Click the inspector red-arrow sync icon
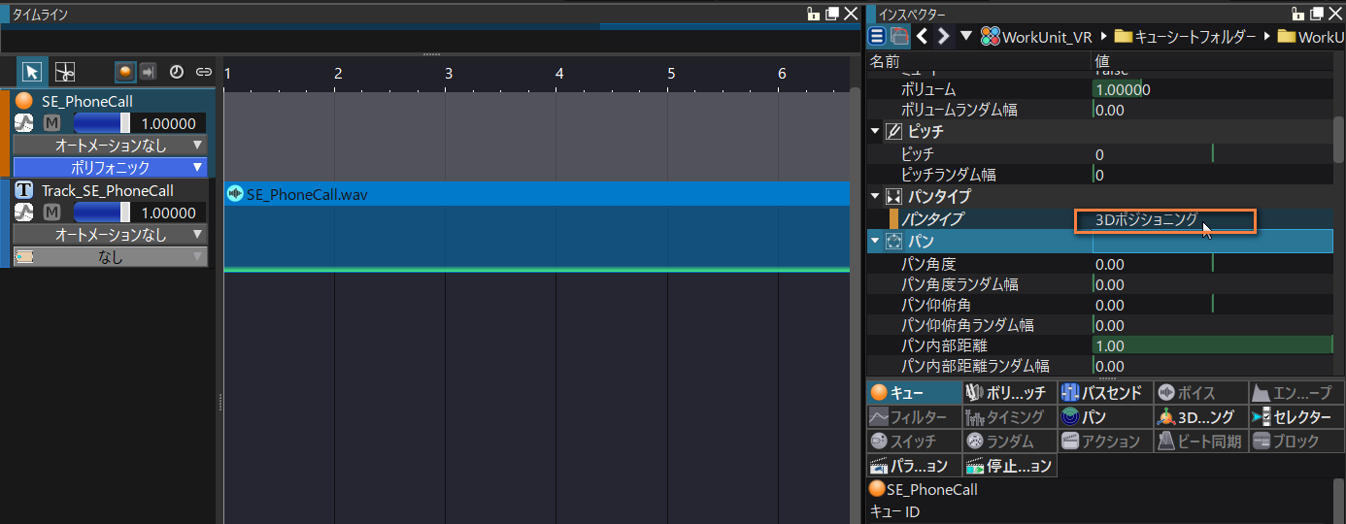The height and width of the screenshot is (524, 1346). point(899,37)
